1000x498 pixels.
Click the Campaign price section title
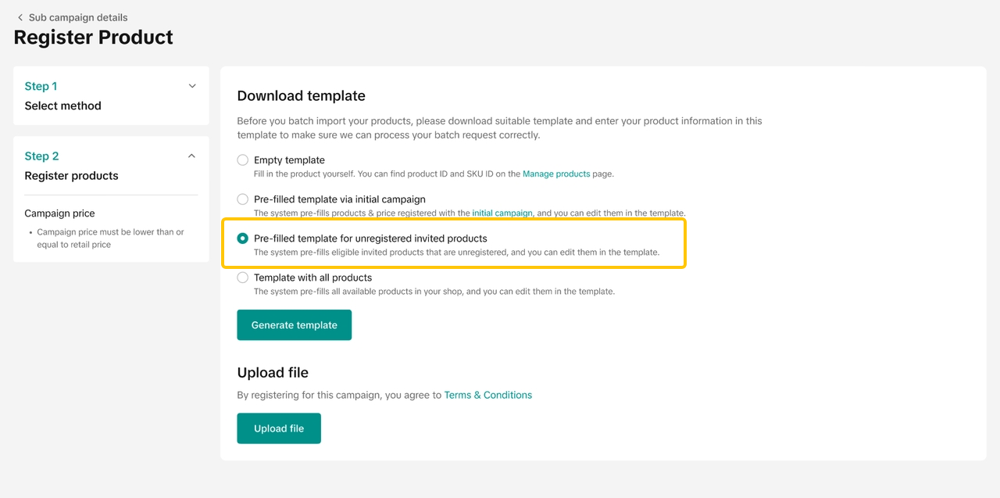[x=59, y=213]
